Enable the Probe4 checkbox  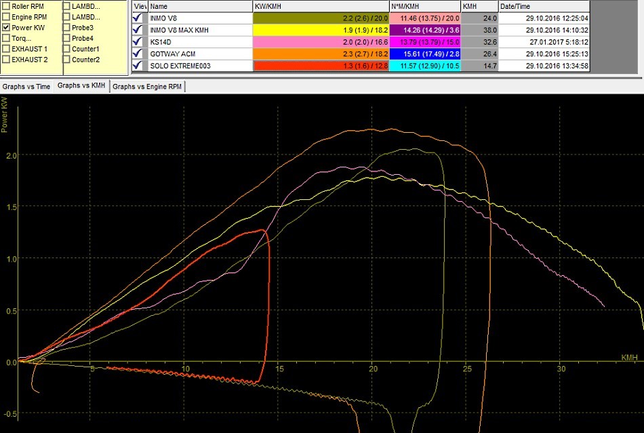[66, 38]
